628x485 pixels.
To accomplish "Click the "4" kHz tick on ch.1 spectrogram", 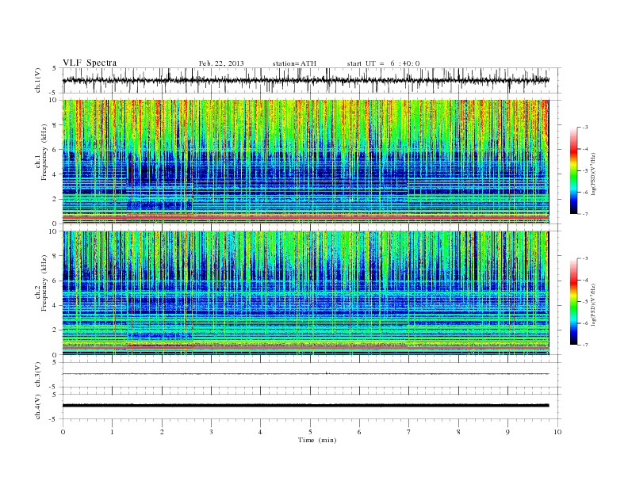I will click(56, 174).
